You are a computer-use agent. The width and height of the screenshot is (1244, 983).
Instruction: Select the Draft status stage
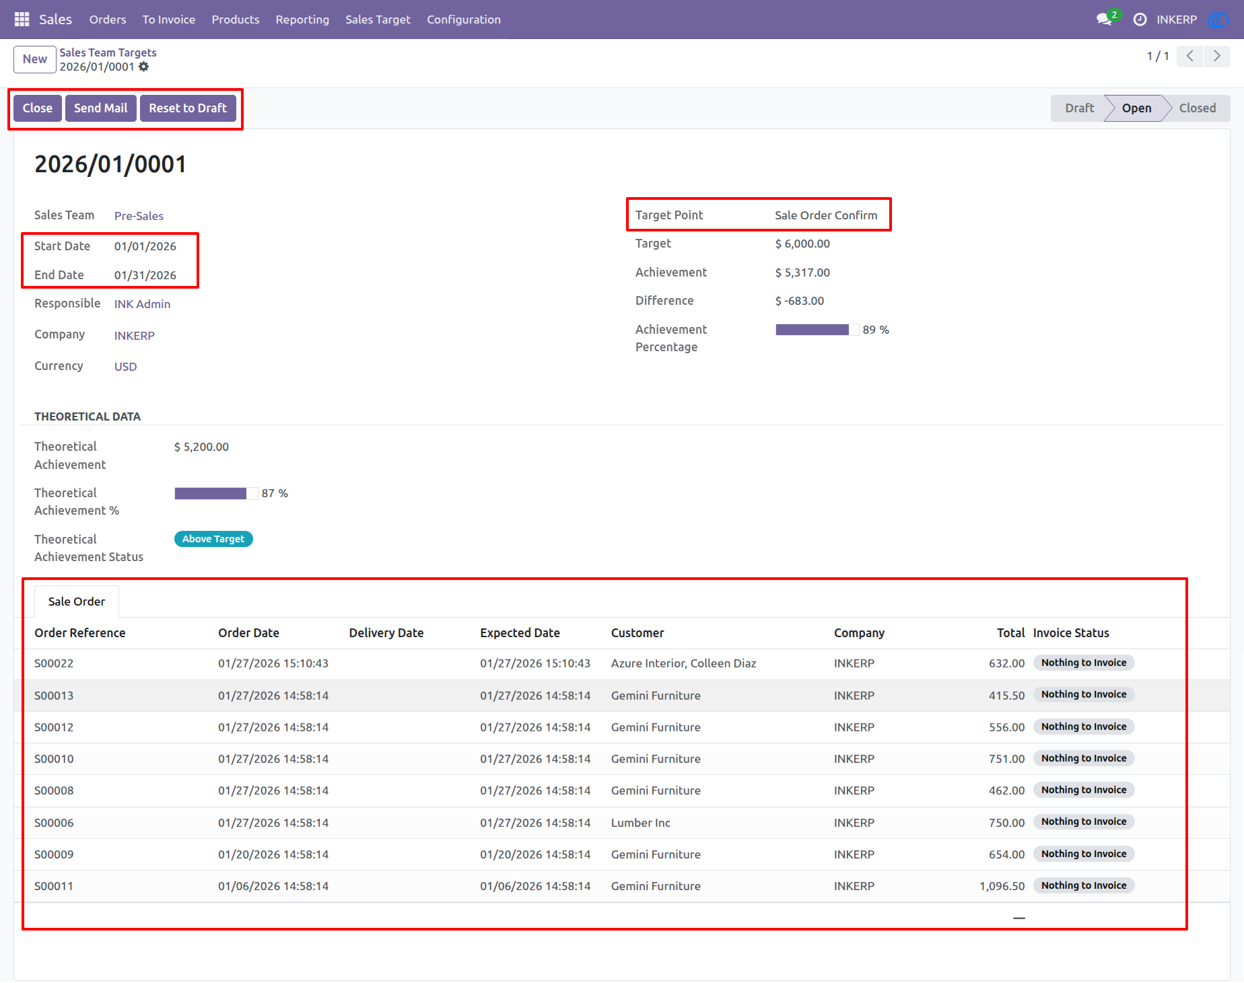pyautogui.click(x=1079, y=108)
